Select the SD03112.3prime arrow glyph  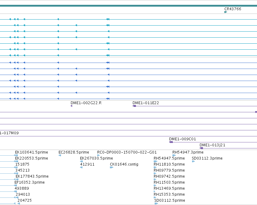(x=193, y=161)
